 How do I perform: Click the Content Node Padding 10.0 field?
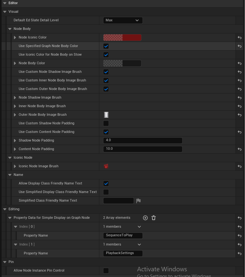(x=143, y=149)
